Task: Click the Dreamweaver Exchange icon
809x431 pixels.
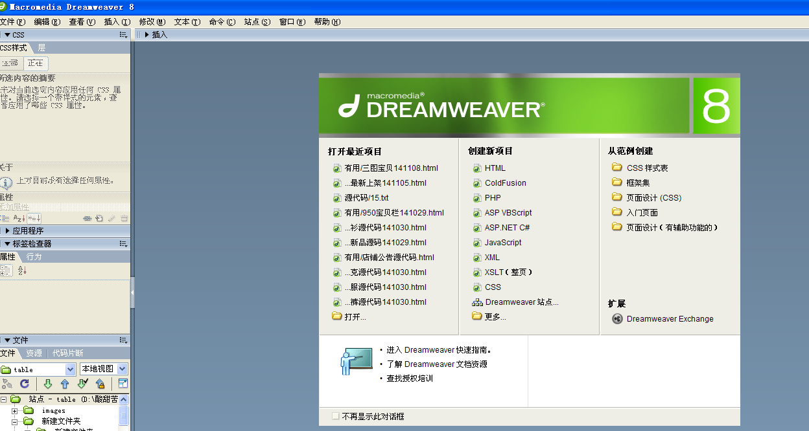Action: point(617,318)
